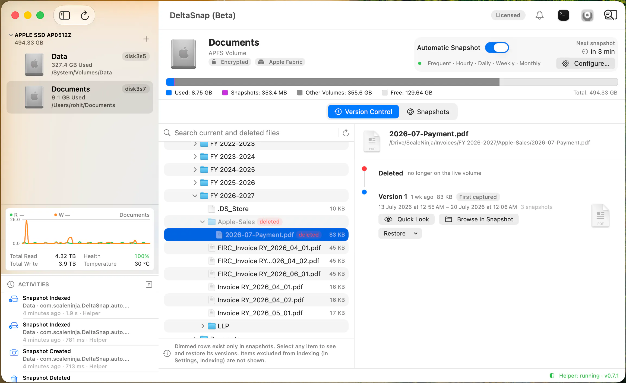Select the Data volume disk3s5
Image resolution: width=626 pixels, height=383 pixels.
coord(80,64)
